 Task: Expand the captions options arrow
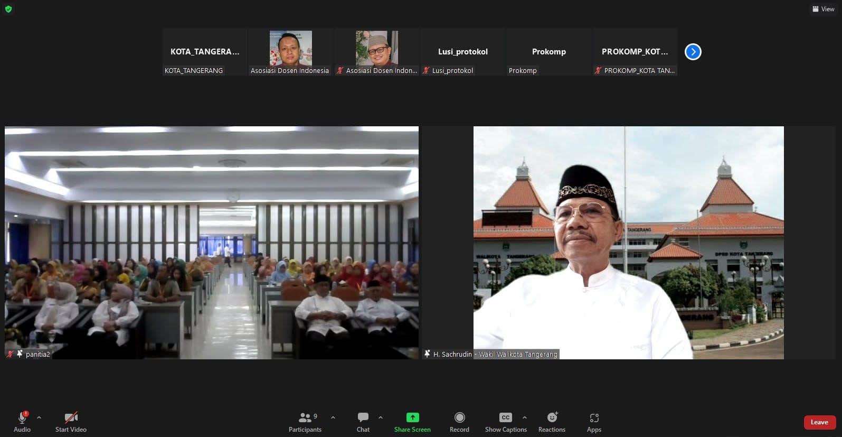point(524,417)
